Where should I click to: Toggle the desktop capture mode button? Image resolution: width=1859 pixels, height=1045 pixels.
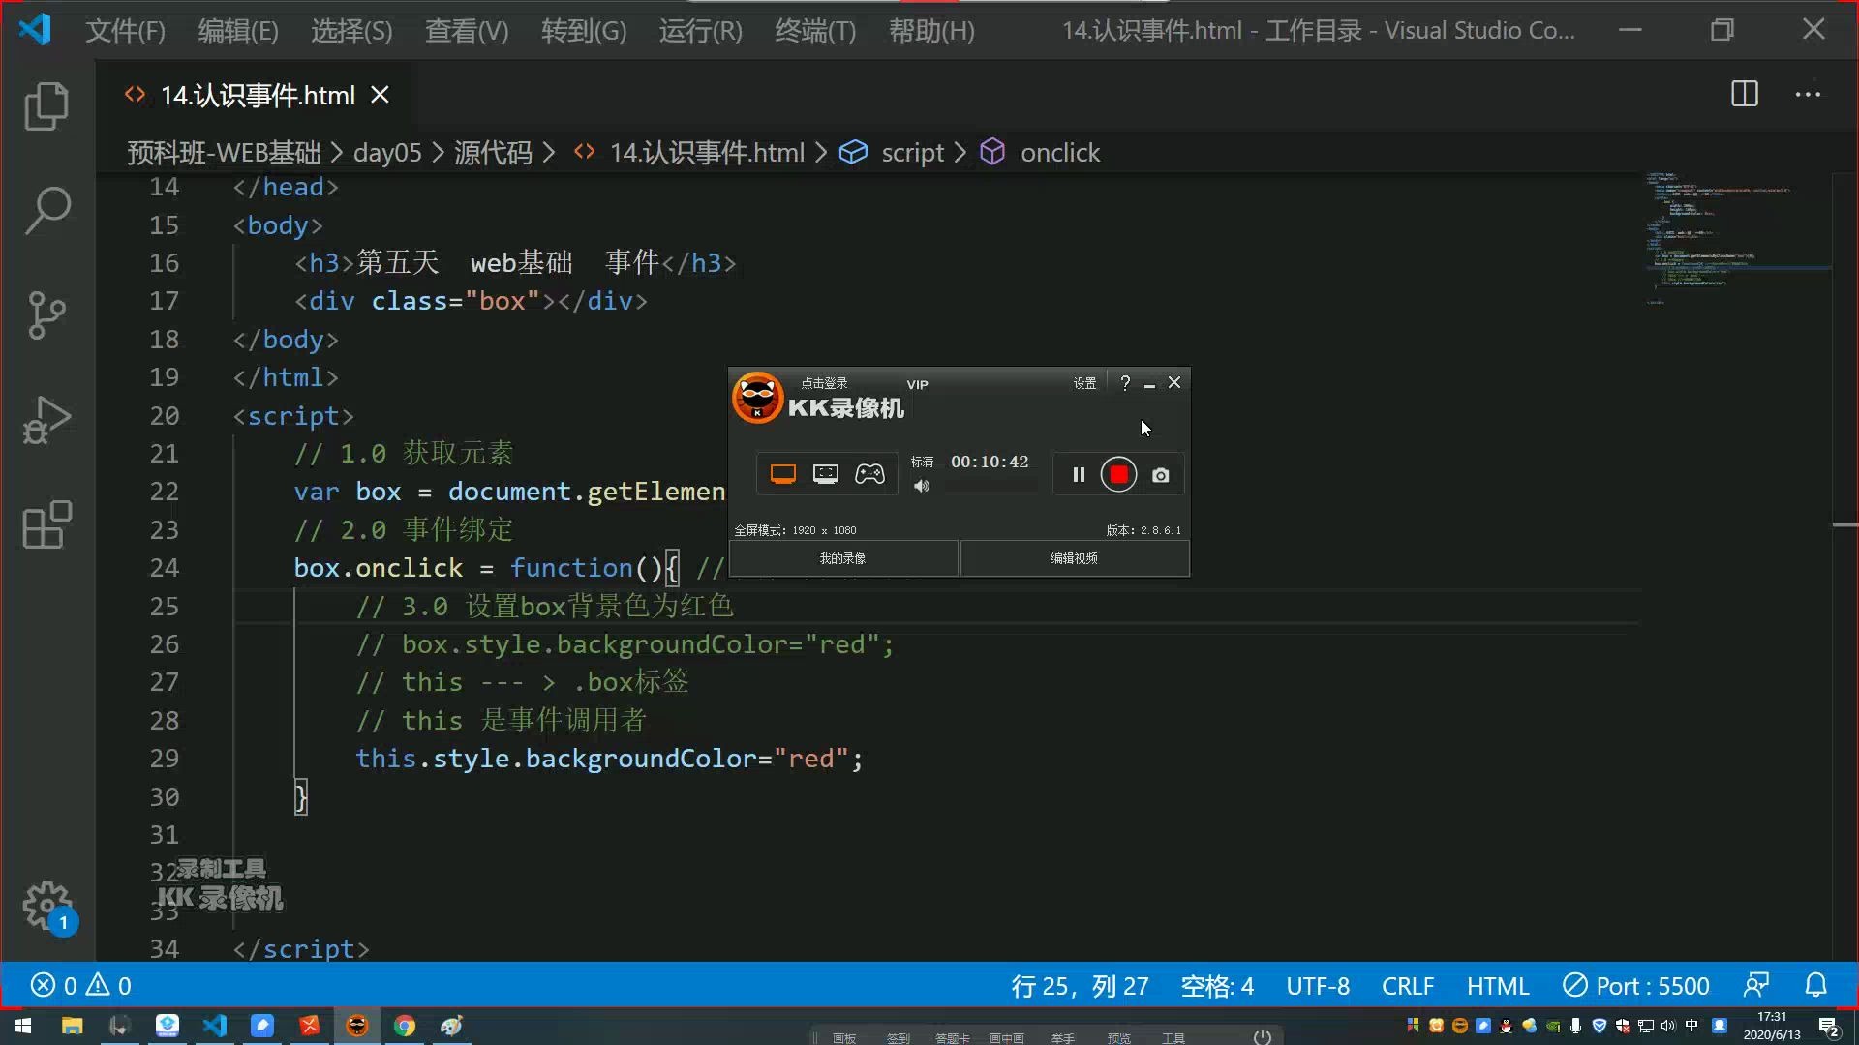tap(781, 473)
